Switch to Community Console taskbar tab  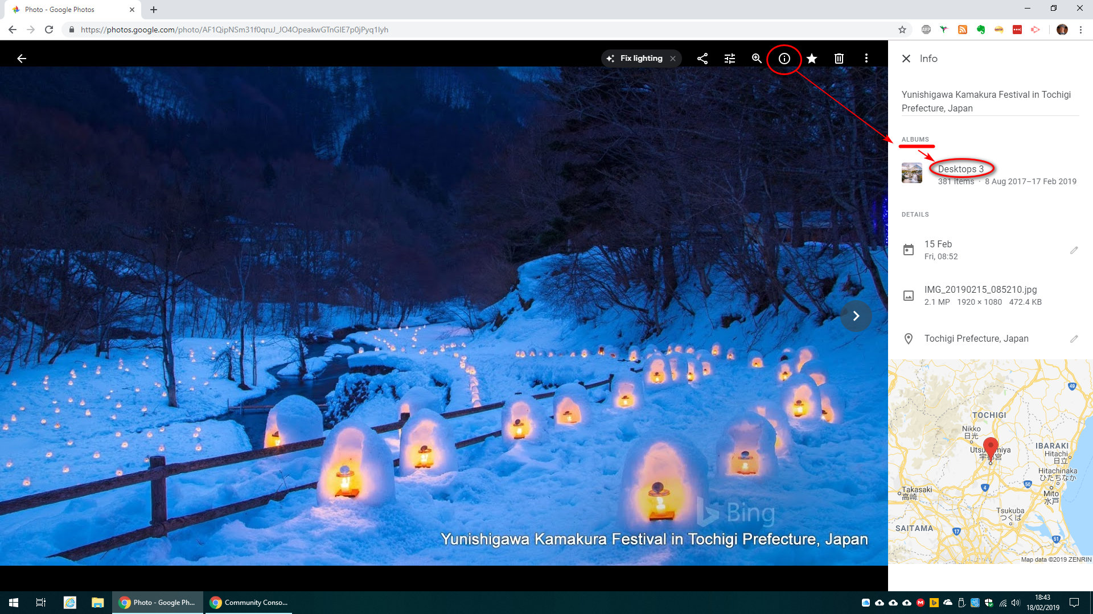(x=249, y=603)
